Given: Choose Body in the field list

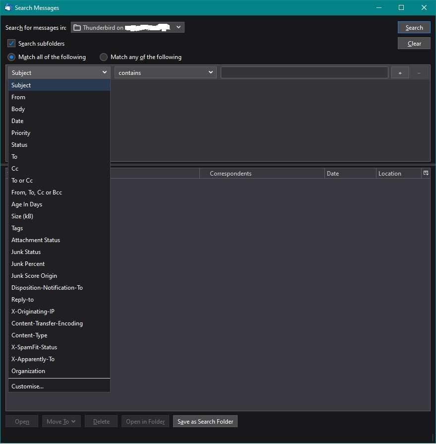Looking at the screenshot, I should click(x=59, y=109).
